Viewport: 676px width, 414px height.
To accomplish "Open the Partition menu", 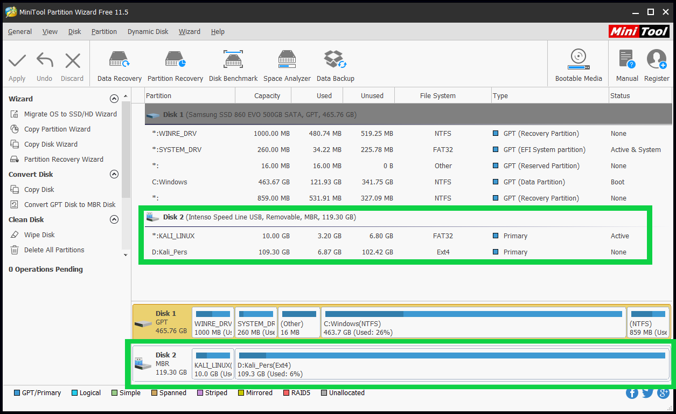I will point(104,31).
